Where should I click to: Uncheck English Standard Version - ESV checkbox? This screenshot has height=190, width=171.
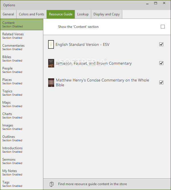(161, 44)
